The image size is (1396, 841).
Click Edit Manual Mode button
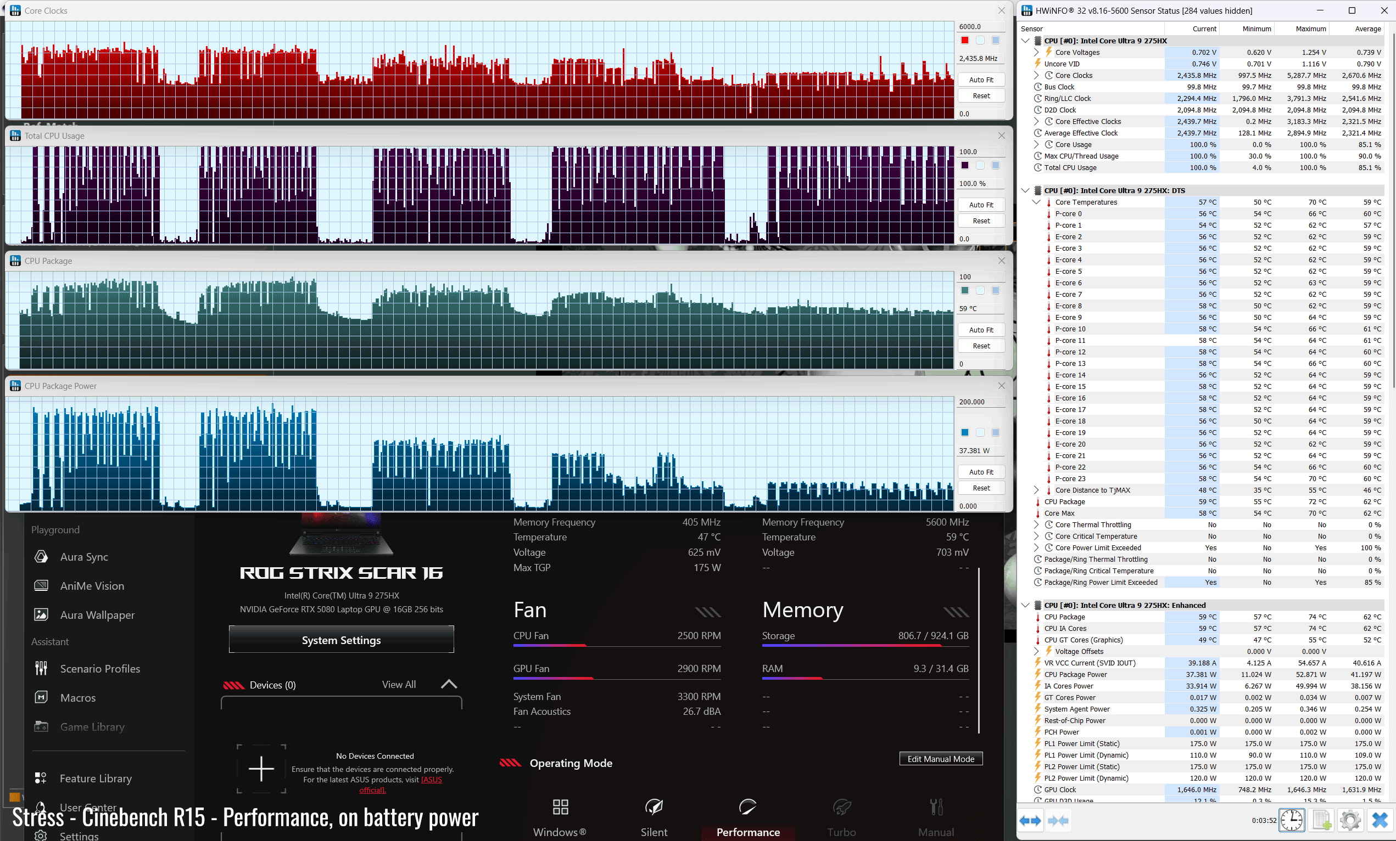(x=941, y=759)
